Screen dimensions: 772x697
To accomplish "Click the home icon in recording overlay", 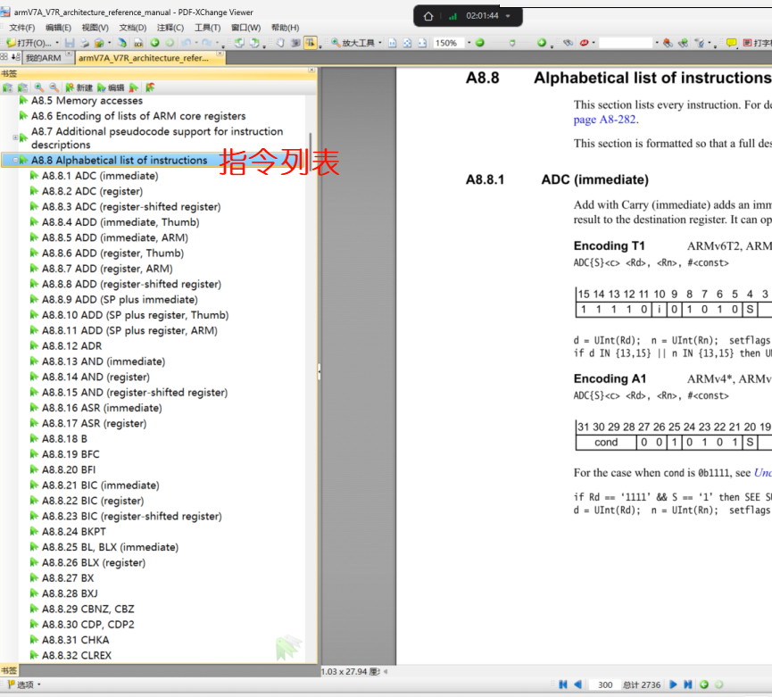I will [428, 16].
